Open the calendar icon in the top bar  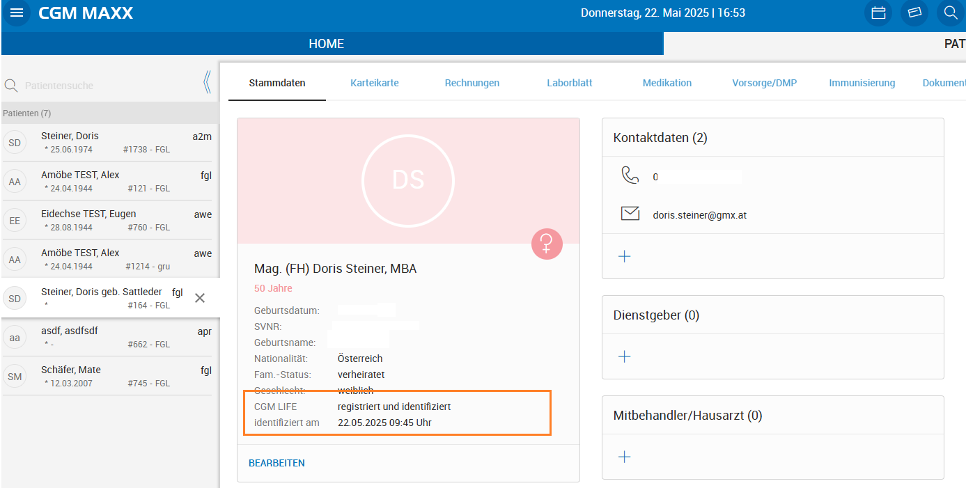click(x=878, y=13)
